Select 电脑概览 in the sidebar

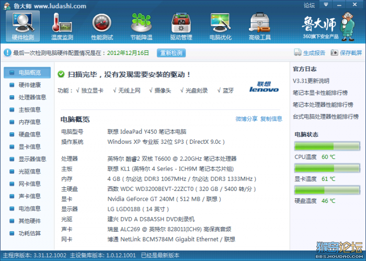pyautogui.click(x=27, y=73)
